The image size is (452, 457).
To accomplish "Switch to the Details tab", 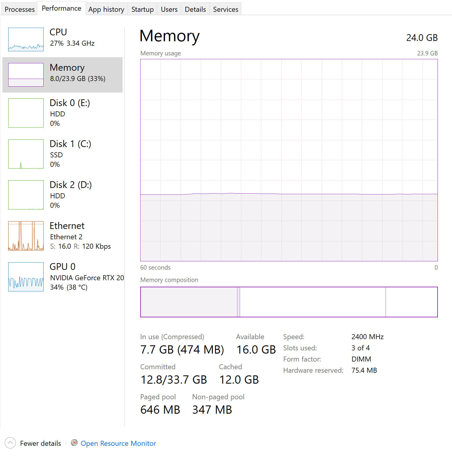I will 195,9.
